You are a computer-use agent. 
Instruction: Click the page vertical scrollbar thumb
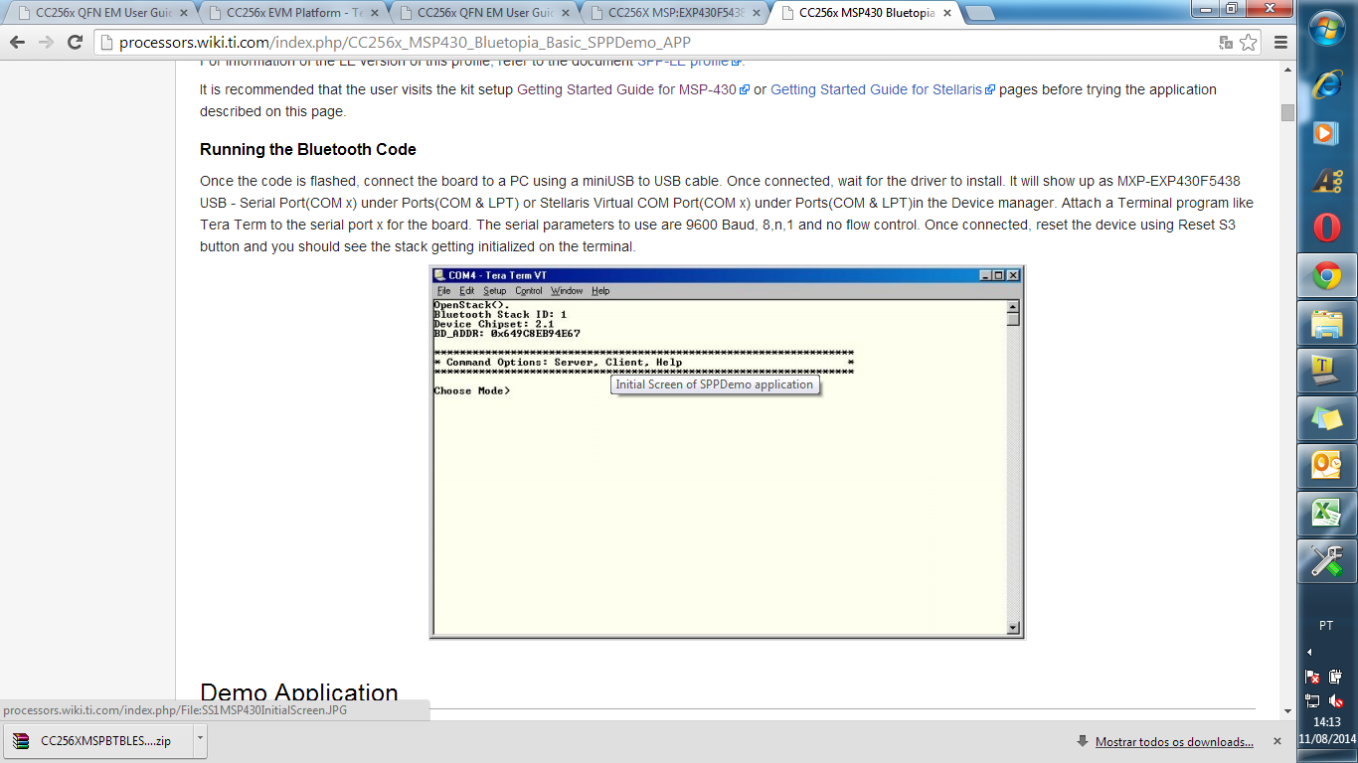[1287, 112]
